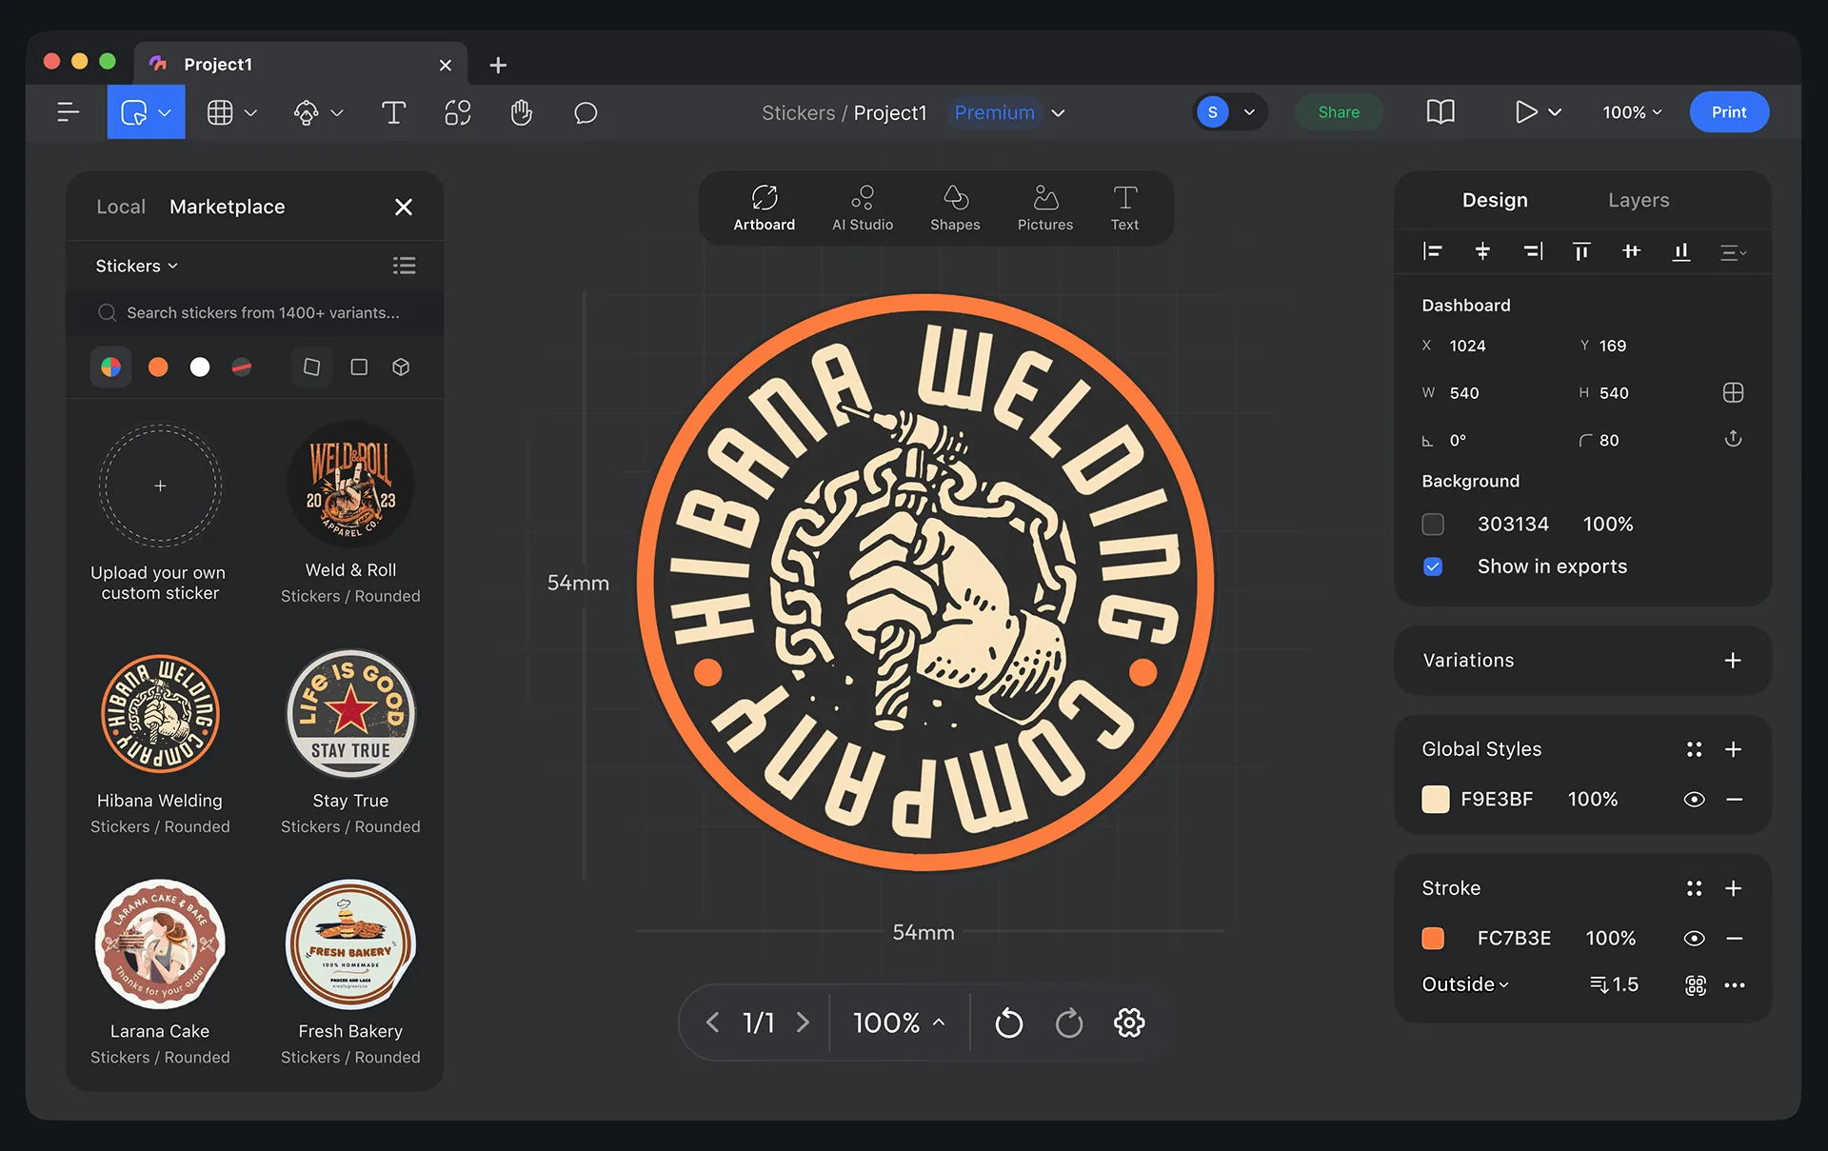
Task: Select the striped red color filter
Action: click(242, 367)
